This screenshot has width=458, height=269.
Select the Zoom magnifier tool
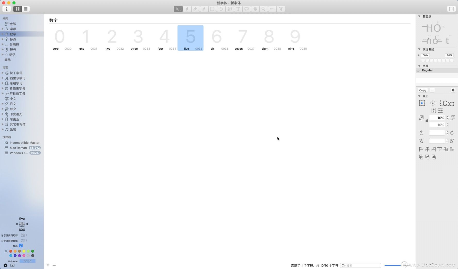pos(264,9)
